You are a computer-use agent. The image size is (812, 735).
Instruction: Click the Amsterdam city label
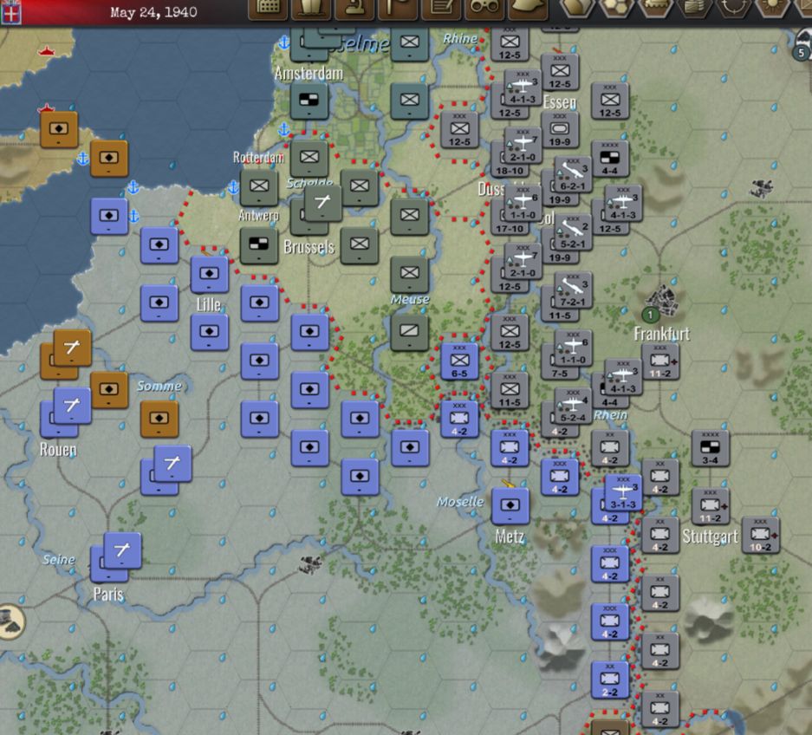[x=309, y=74]
